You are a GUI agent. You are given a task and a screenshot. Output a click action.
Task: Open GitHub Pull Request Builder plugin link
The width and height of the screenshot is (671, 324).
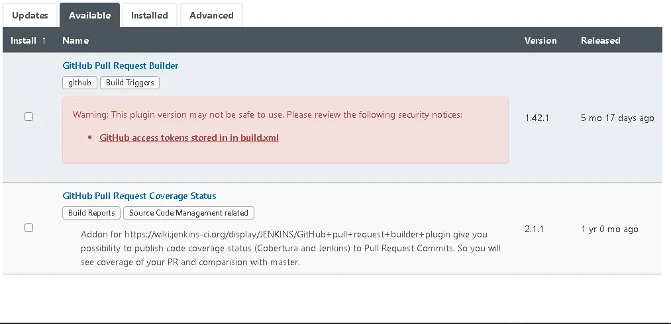pos(121,65)
